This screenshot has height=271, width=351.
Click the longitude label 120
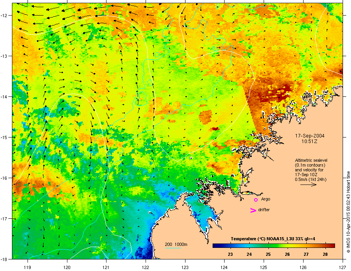click(67, 267)
